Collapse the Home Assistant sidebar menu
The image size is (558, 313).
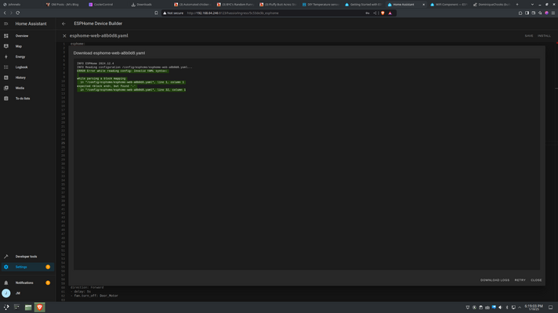(x=6, y=23)
